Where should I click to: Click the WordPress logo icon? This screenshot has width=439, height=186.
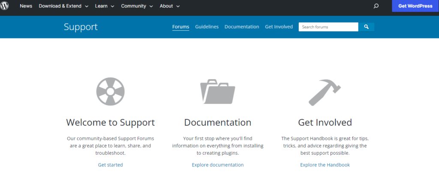pos(5,6)
